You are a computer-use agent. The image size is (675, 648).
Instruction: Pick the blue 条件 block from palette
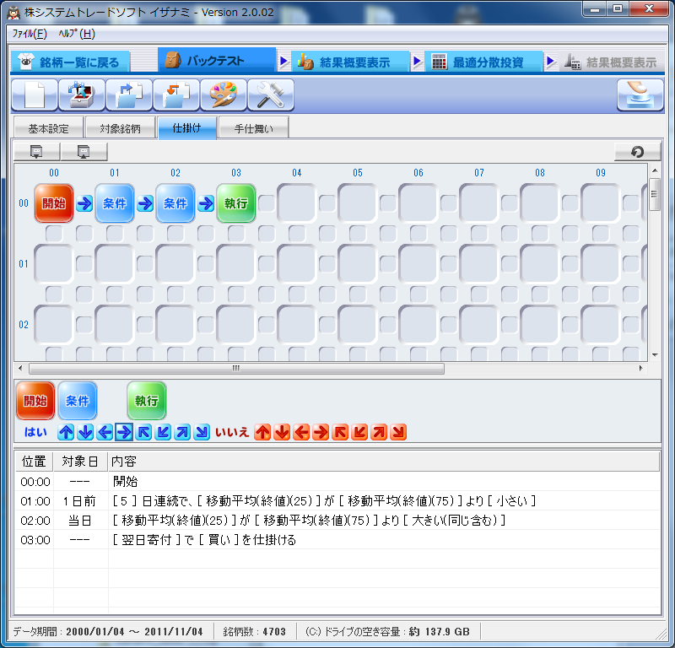[78, 401]
